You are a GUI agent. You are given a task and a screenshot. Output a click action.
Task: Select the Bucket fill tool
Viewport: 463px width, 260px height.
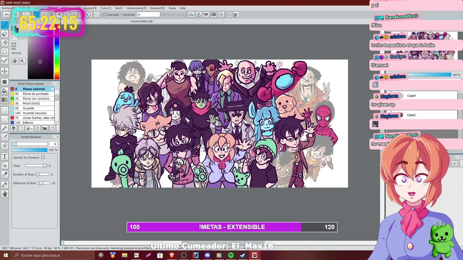5,91
